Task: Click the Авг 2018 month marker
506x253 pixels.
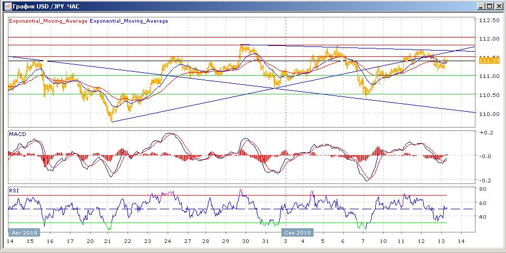Action: click(x=23, y=232)
